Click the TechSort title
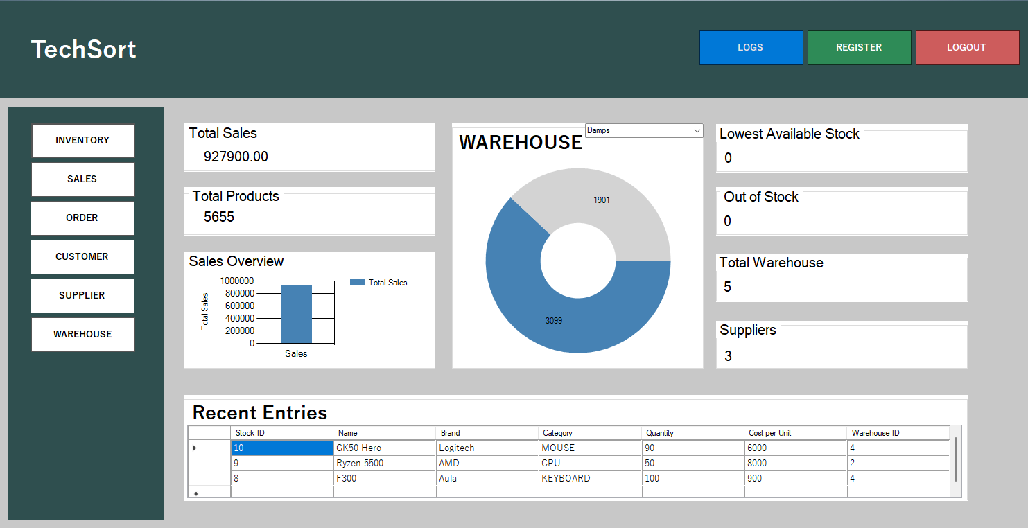This screenshot has width=1028, height=528. (x=84, y=49)
